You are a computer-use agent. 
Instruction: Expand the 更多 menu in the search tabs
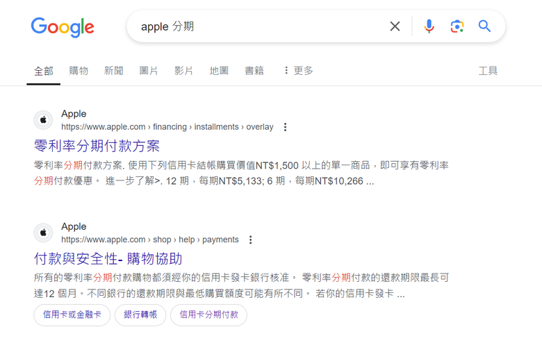point(299,71)
